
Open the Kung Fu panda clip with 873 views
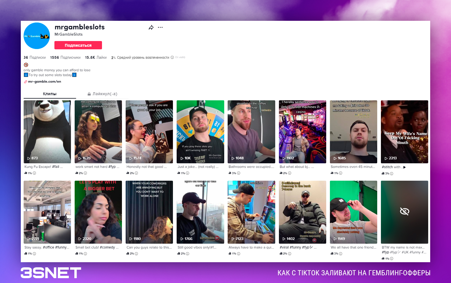(47, 132)
